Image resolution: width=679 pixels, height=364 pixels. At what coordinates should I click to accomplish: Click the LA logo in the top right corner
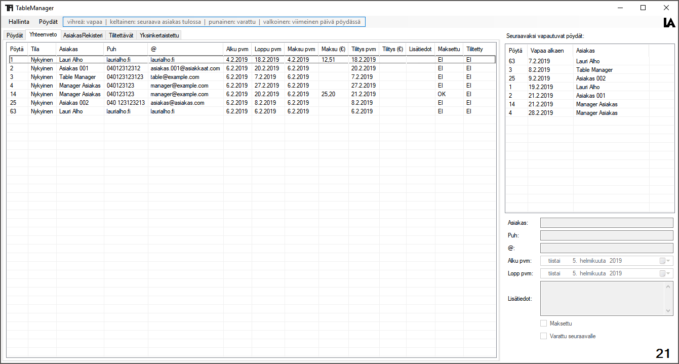click(x=669, y=22)
